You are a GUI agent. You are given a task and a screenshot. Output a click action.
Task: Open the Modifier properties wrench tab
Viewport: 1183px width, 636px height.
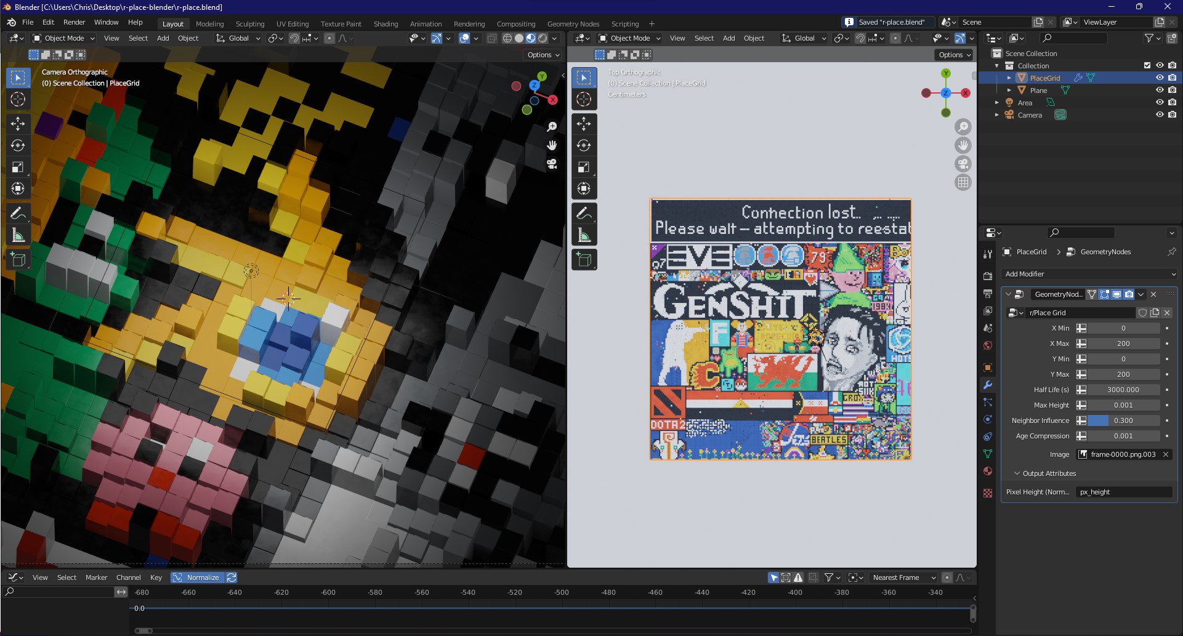tap(988, 385)
